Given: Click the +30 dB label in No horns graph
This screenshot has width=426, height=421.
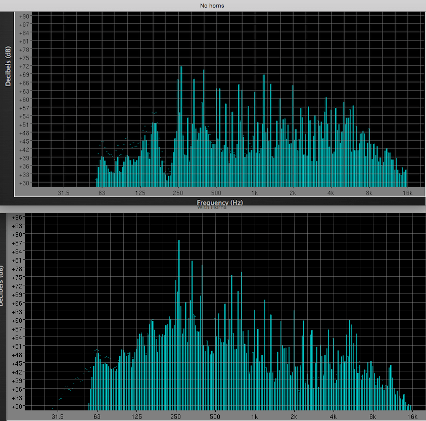Looking at the screenshot, I should click(x=24, y=183).
